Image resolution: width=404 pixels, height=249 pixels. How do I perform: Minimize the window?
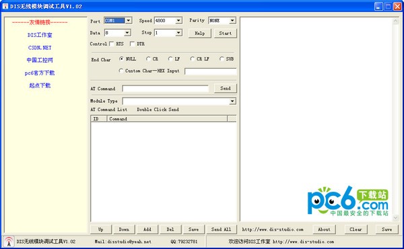click(378, 7)
